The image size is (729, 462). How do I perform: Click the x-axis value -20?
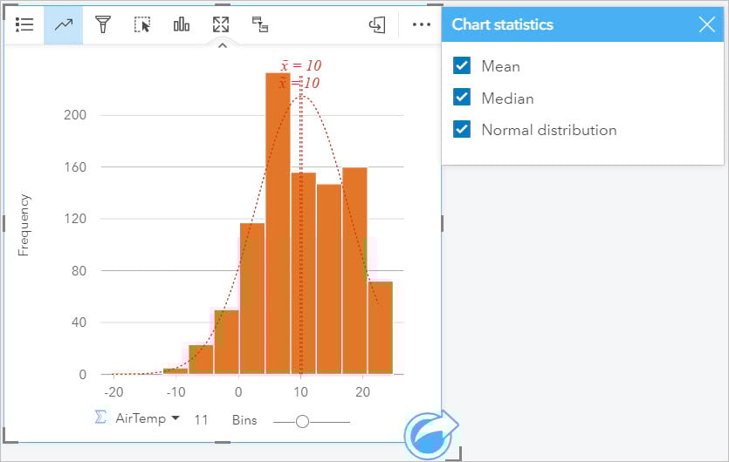pos(113,392)
